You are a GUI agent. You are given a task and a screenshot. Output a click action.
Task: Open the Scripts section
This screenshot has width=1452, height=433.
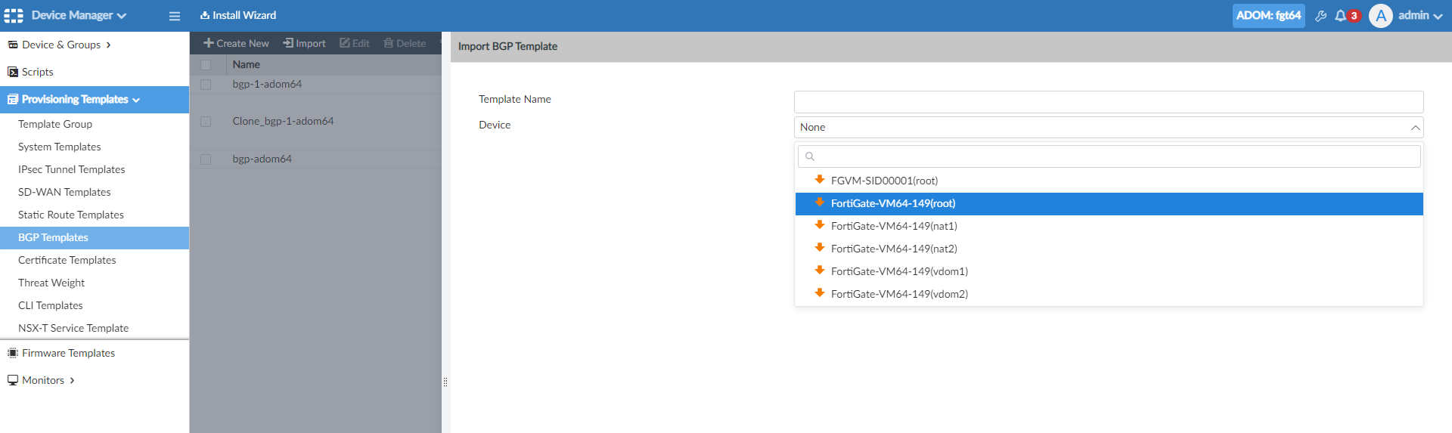coord(30,72)
